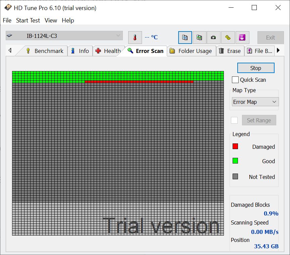Click the gray Not Tested legend swatch

click(235, 177)
